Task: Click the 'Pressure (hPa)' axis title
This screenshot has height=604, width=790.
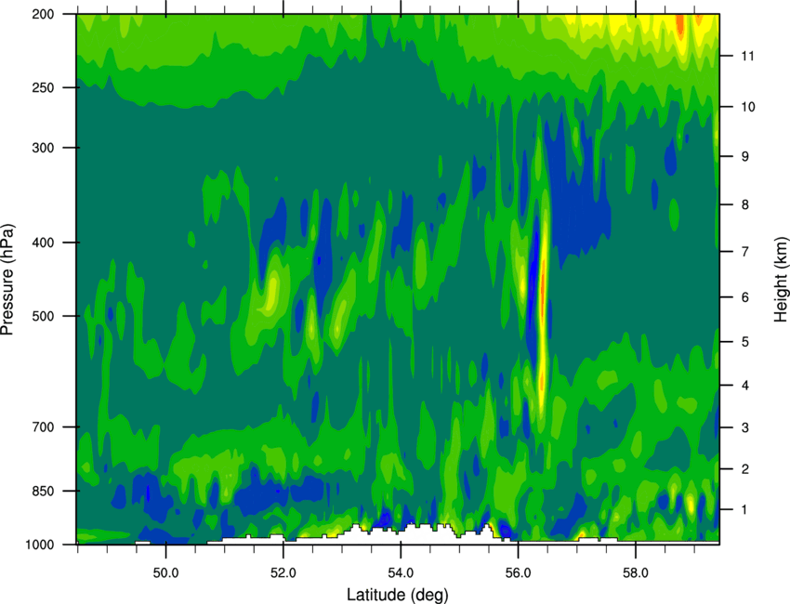Action: pos(7,280)
